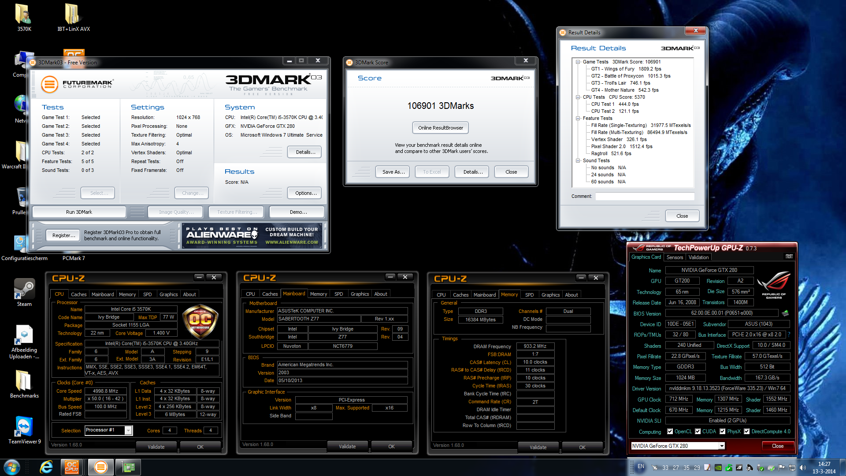Save BIOS via GPU-Z chip icon
846x476 pixels.
pyautogui.click(x=785, y=313)
